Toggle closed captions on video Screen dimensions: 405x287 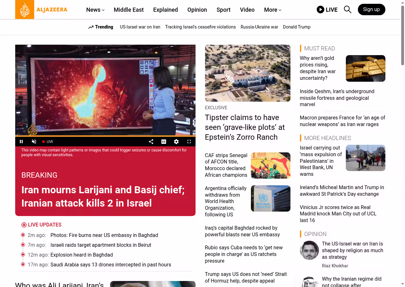164,142
